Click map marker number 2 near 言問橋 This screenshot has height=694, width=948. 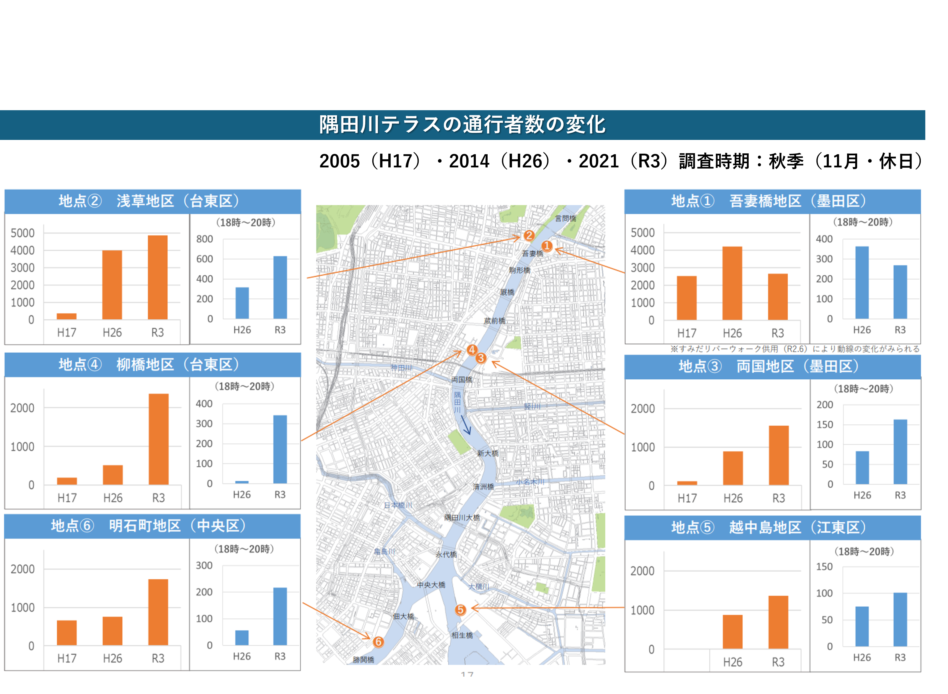[x=529, y=236]
